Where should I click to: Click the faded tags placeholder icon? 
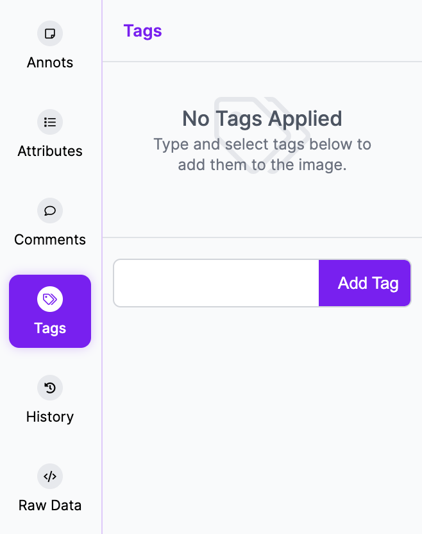pos(262,135)
